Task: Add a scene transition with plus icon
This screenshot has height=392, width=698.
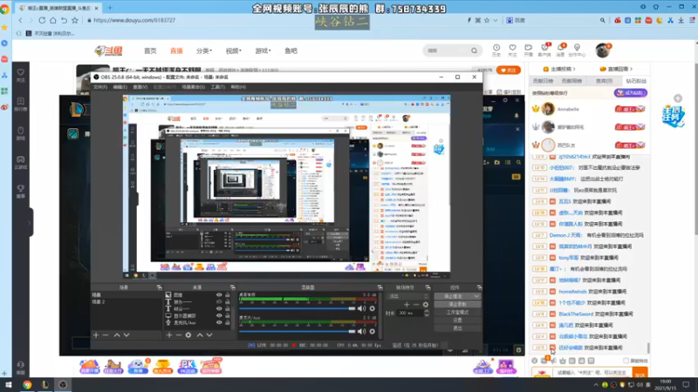Action: [x=407, y=304]
